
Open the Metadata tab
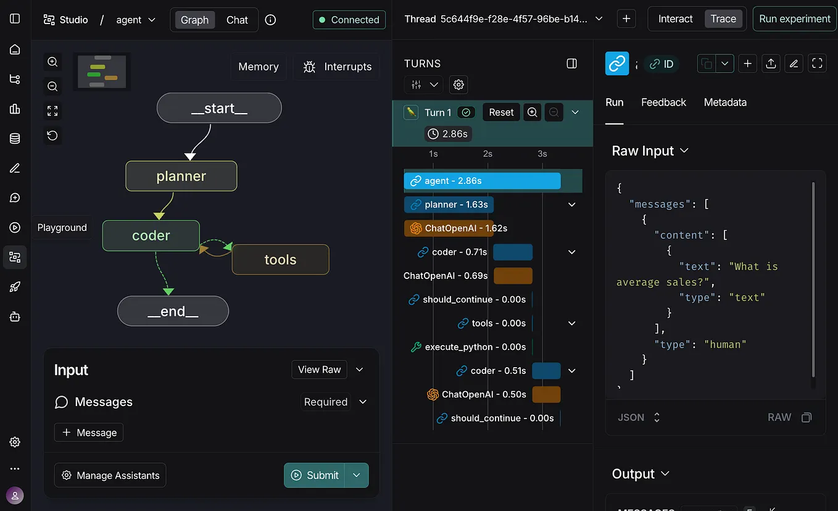pyautogui.click(x=725, y=102)
